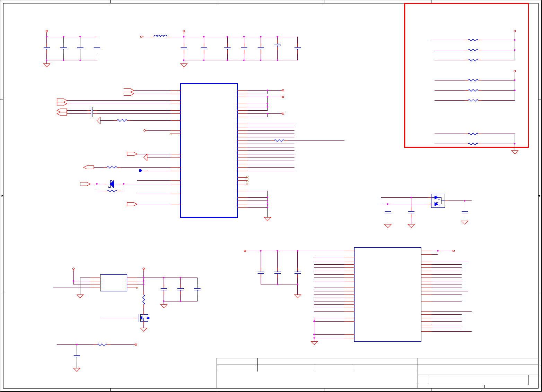Select the vertical resistor above the MOSFET
Viewport: 542px width, 392px height.
[143, 300]
